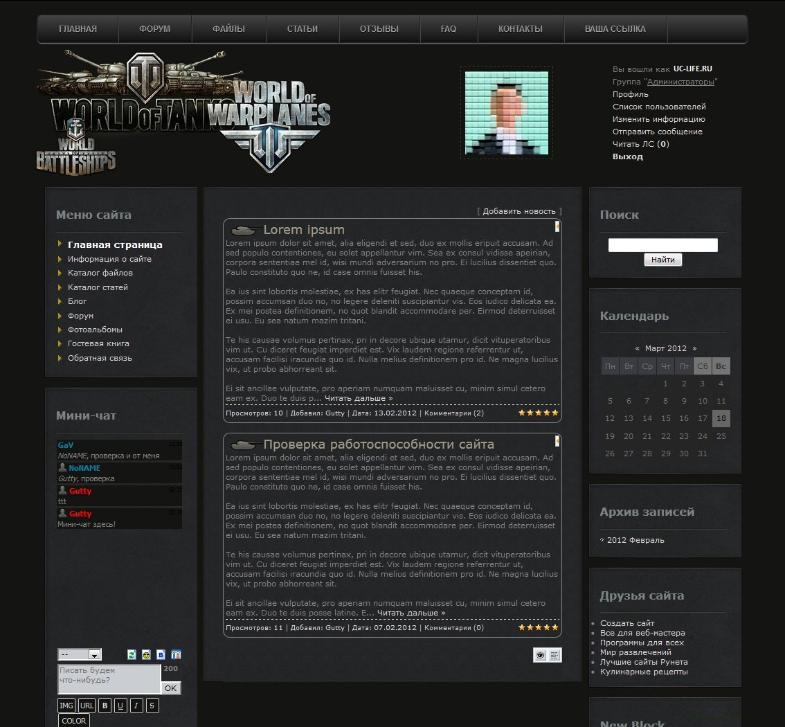Click Выход to log out

(628, 156)
